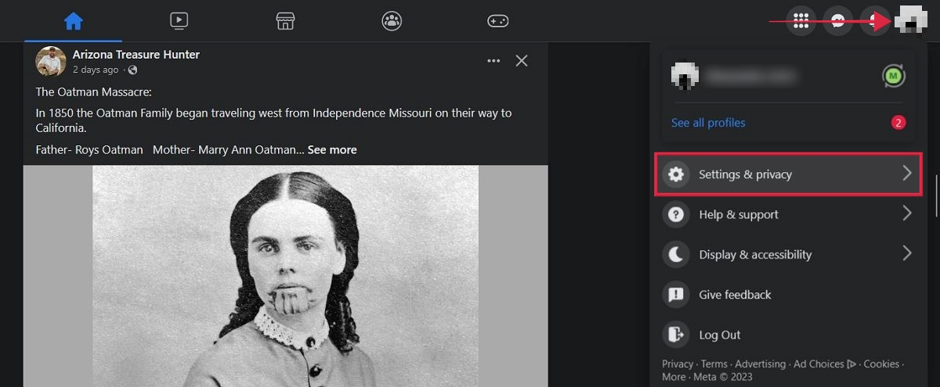The height and width of the screenshot is (387, 940).
Task: Open the post's three-dot options menu
Action: [x=493, y=60]
